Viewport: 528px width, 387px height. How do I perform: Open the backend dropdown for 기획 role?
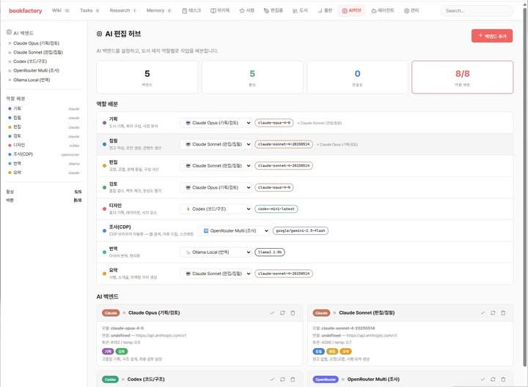(216, 123)
